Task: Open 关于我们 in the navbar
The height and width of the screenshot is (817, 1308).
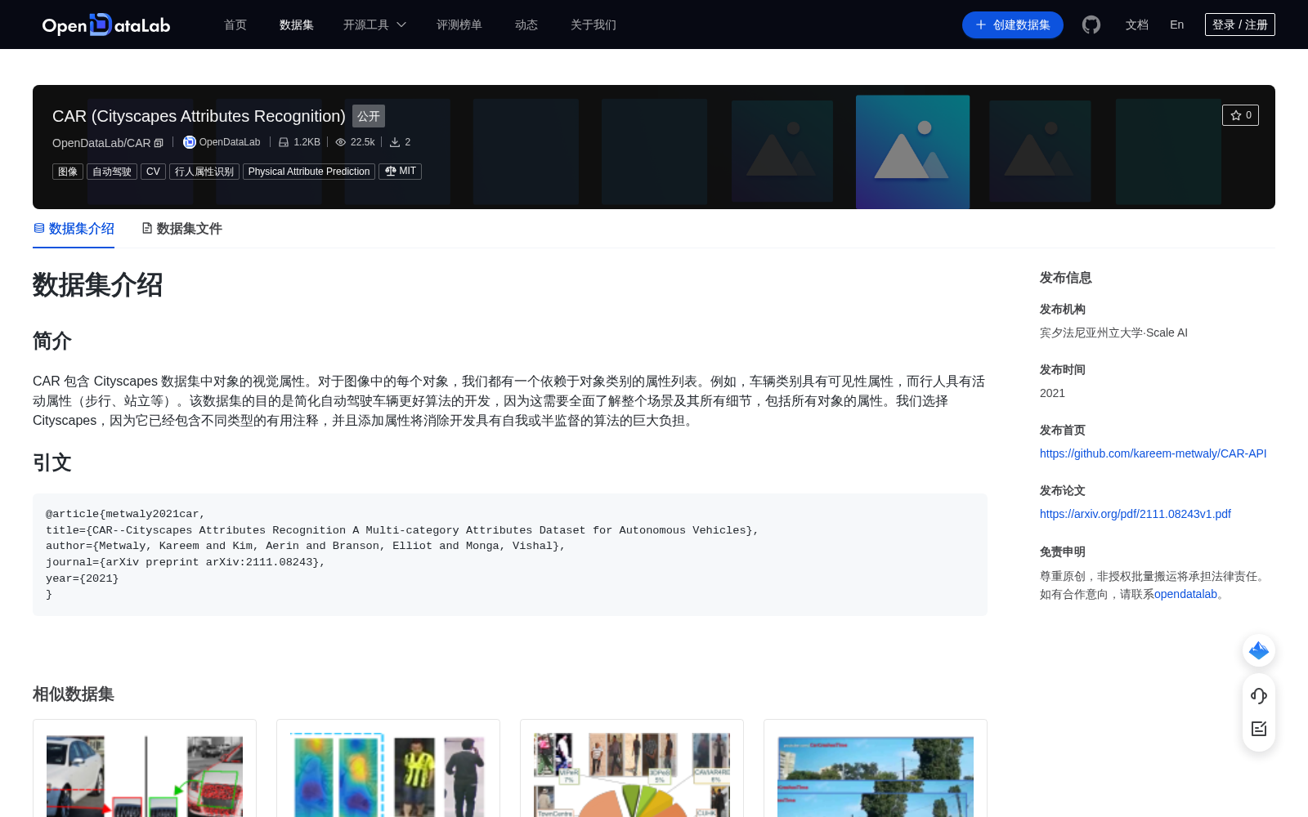Action: click(x=594, y=25)
